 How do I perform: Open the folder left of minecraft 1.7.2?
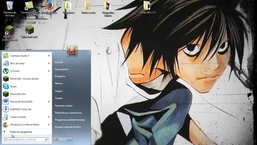coord(108,8)
